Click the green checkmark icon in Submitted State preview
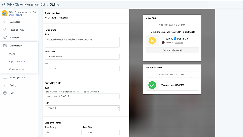This screenshot has width=243, height=137. point(152,85)
